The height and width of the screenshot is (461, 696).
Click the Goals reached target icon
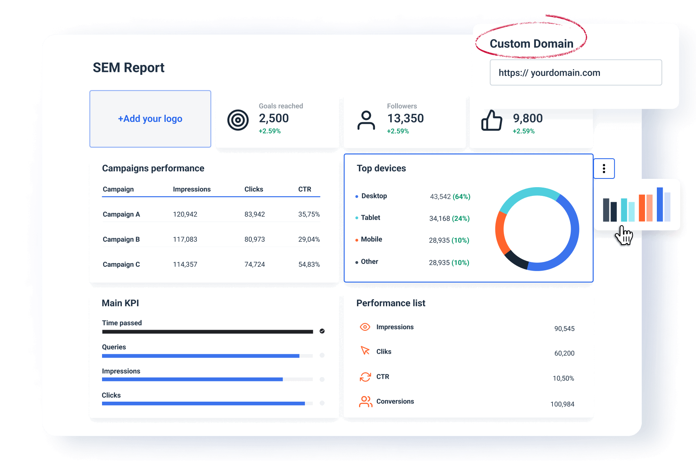[x=237, y=120]
